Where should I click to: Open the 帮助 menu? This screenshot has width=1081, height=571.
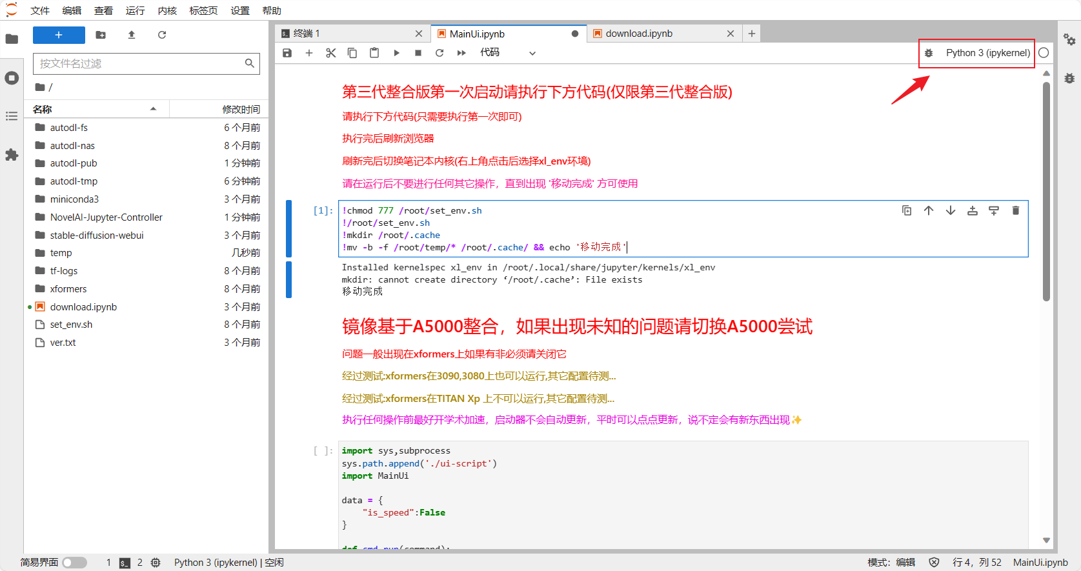(x=272, y=10)
